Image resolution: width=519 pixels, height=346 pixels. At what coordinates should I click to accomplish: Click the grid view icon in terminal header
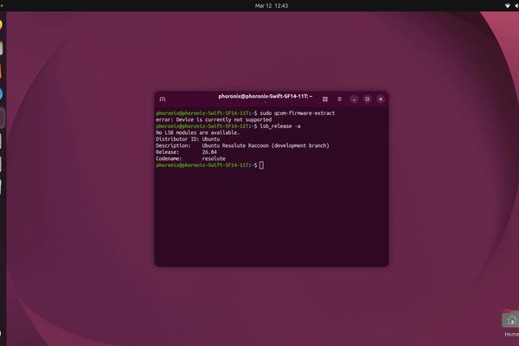click(x=325, y=99)
